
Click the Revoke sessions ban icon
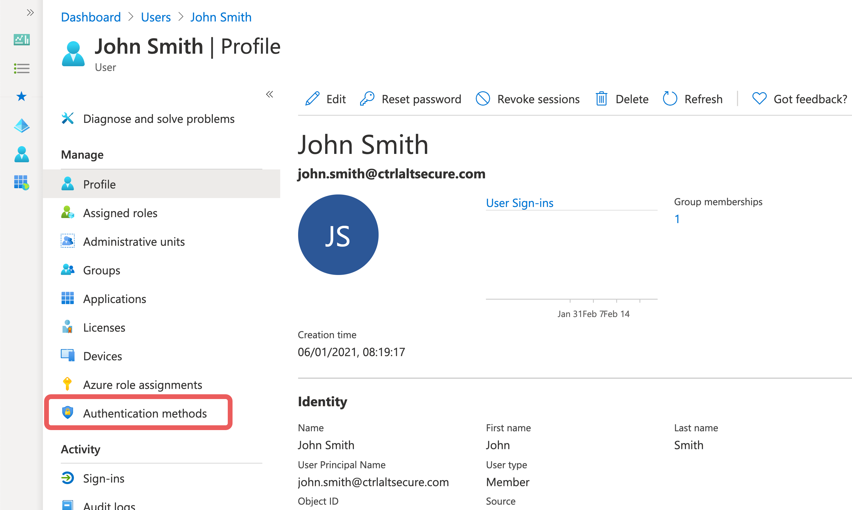pyautogui.click(x=483, y=99)
